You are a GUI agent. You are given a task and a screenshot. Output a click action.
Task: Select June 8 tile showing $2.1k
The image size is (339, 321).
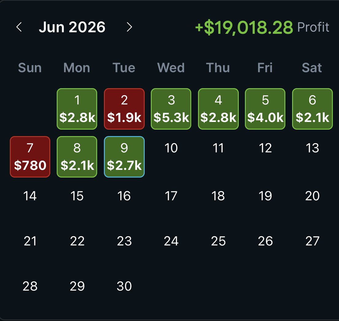[77, 157]
